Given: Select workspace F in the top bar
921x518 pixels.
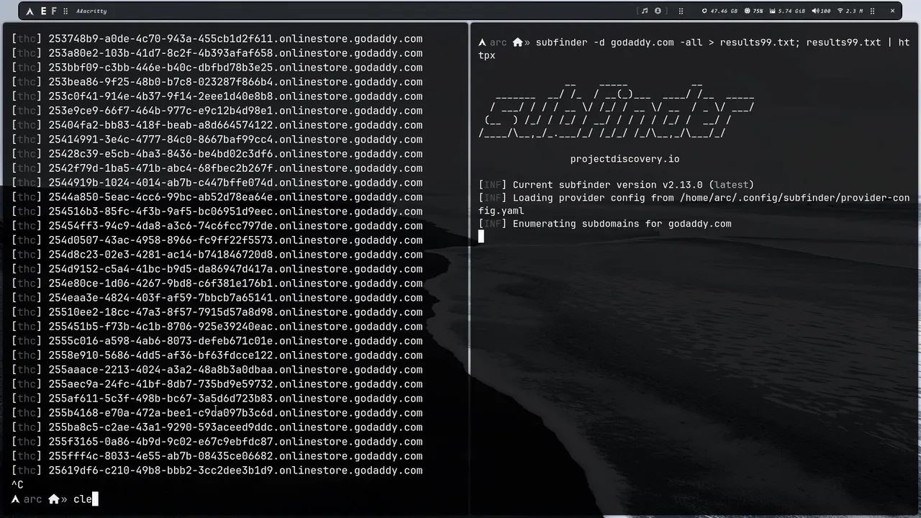Looking at the screenshot, I should [54, 12].
